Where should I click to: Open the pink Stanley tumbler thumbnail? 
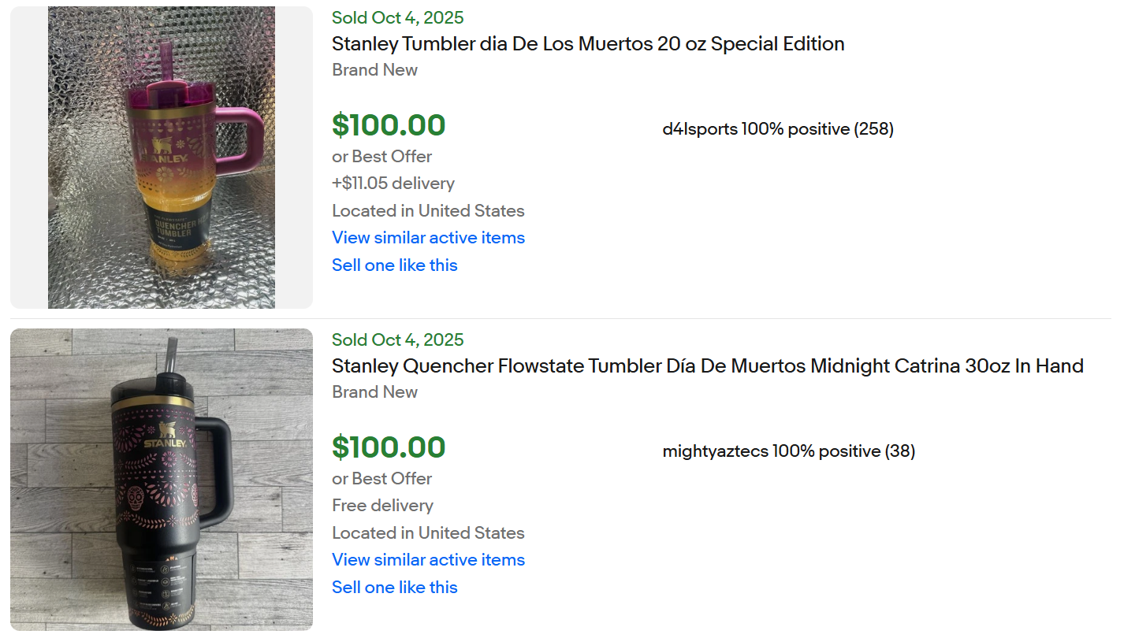[162, 158]
